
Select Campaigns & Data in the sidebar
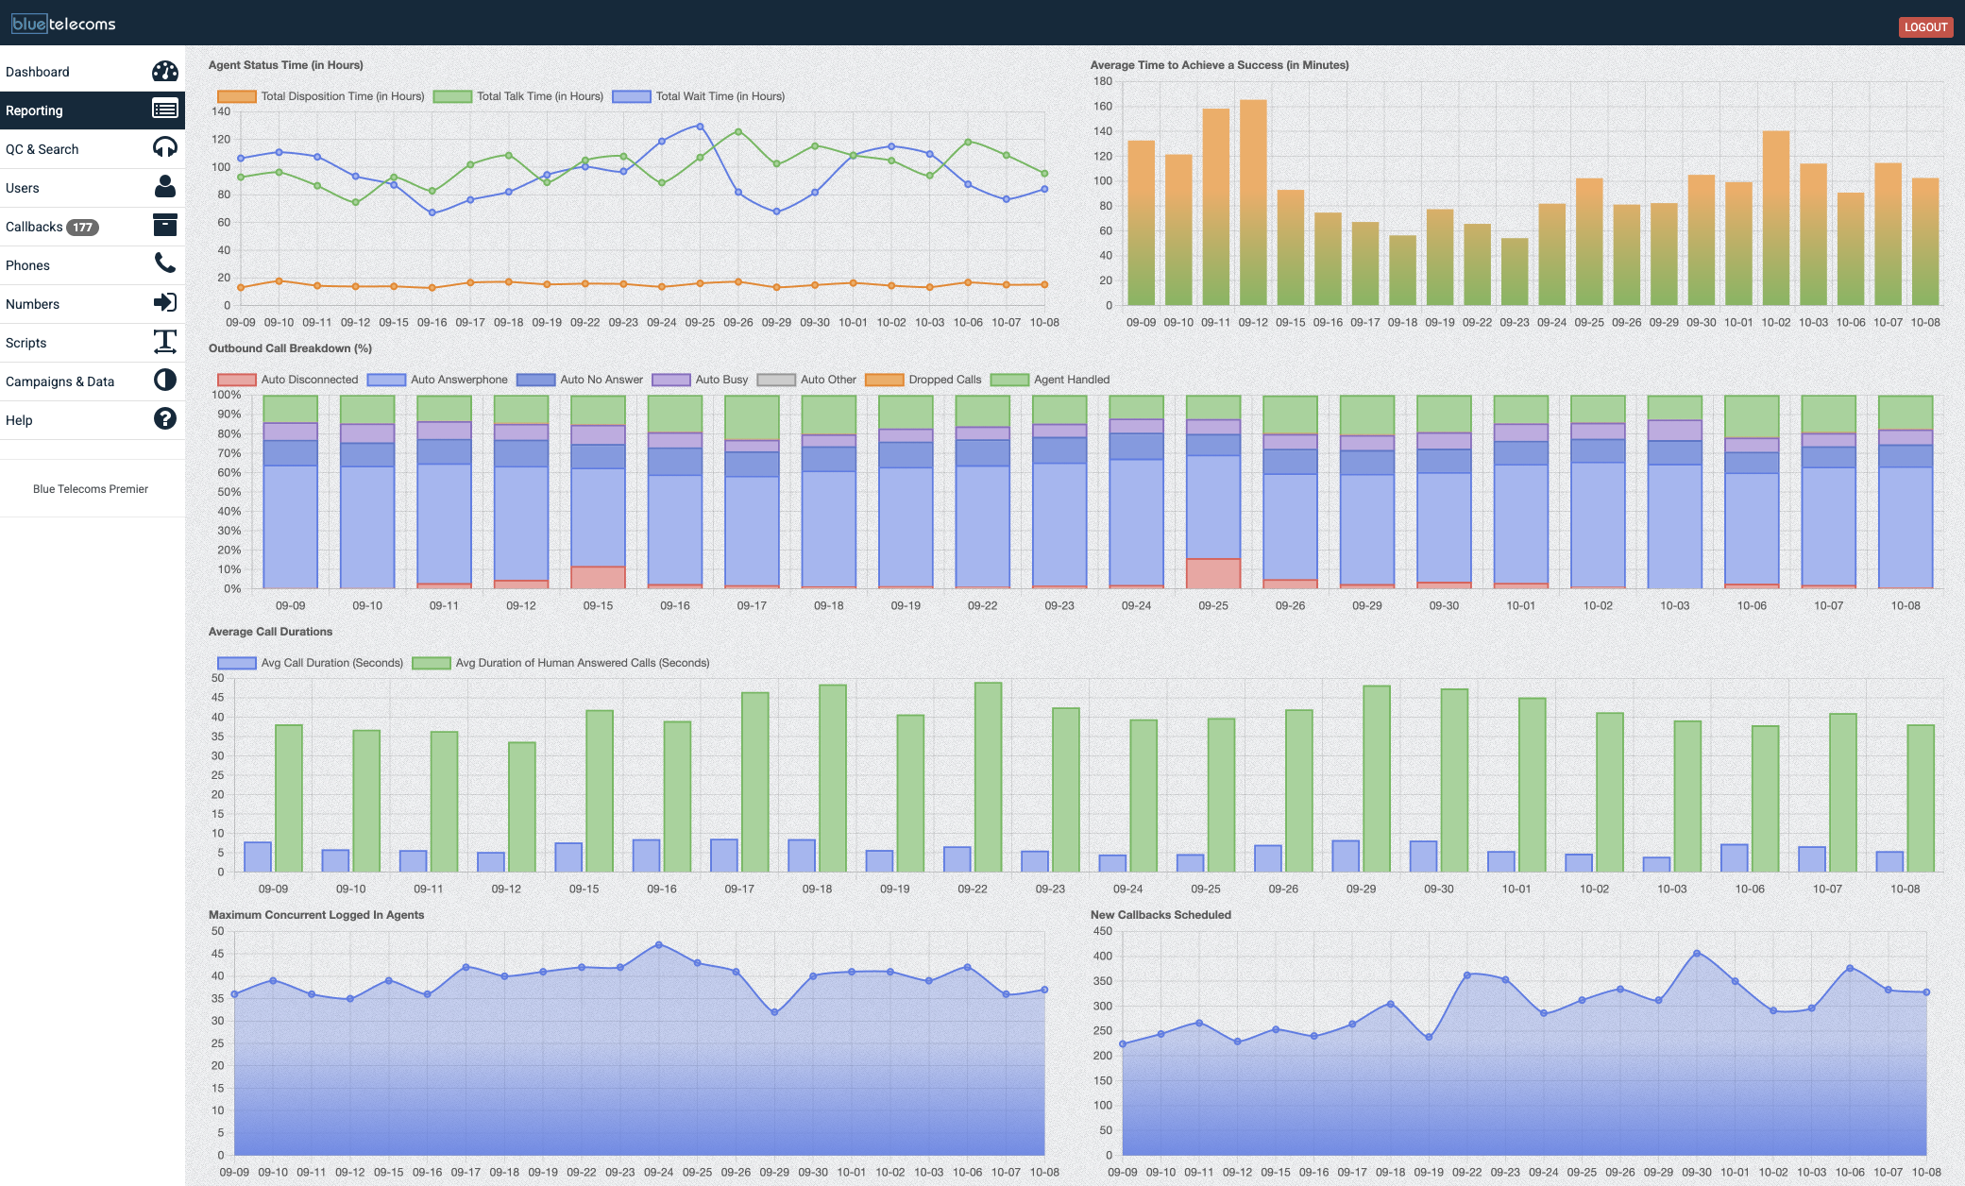tap(59, 381)
